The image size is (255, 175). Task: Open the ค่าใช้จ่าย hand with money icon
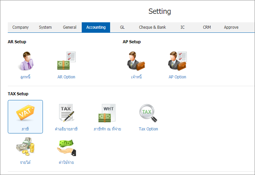[66, 148]
